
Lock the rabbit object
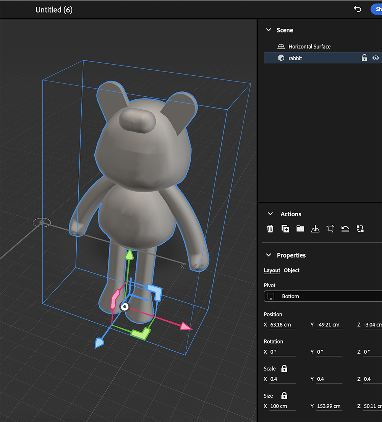point(364,58)
